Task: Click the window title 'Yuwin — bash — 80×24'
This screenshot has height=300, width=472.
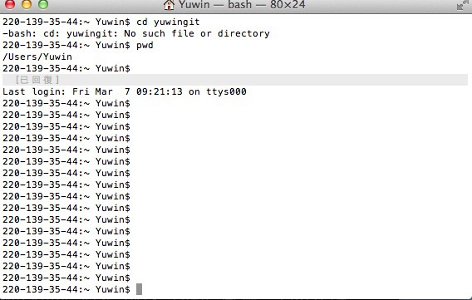Action: (242, 5)
